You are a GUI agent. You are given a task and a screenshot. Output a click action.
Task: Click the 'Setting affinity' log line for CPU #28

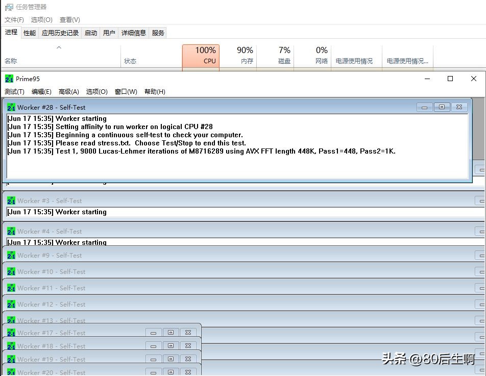coord(110,127)
